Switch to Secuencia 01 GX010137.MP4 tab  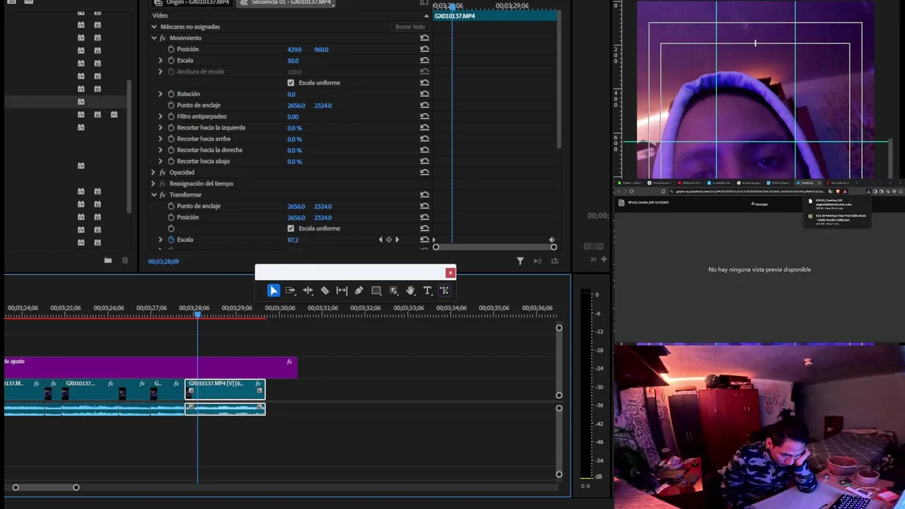(286, 3)
